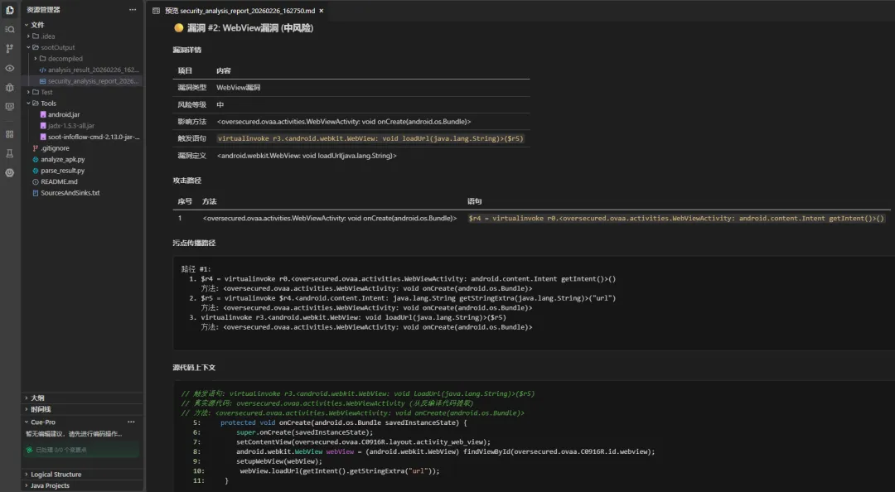Click the 影响方法 table cell
This screenshot has height=492, width=895.
click(x=191, y=122)
